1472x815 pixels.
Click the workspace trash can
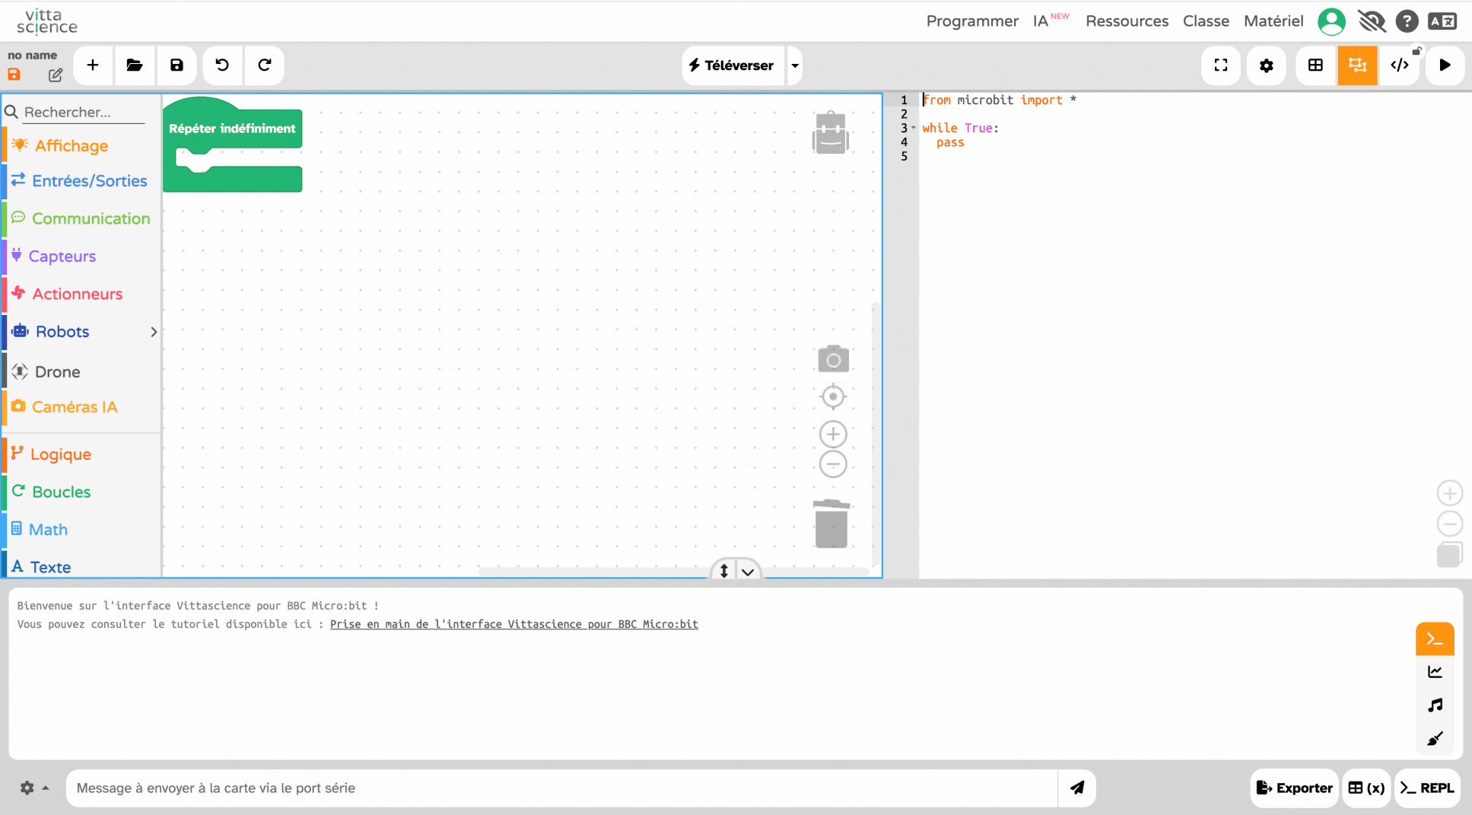[831, 524]
